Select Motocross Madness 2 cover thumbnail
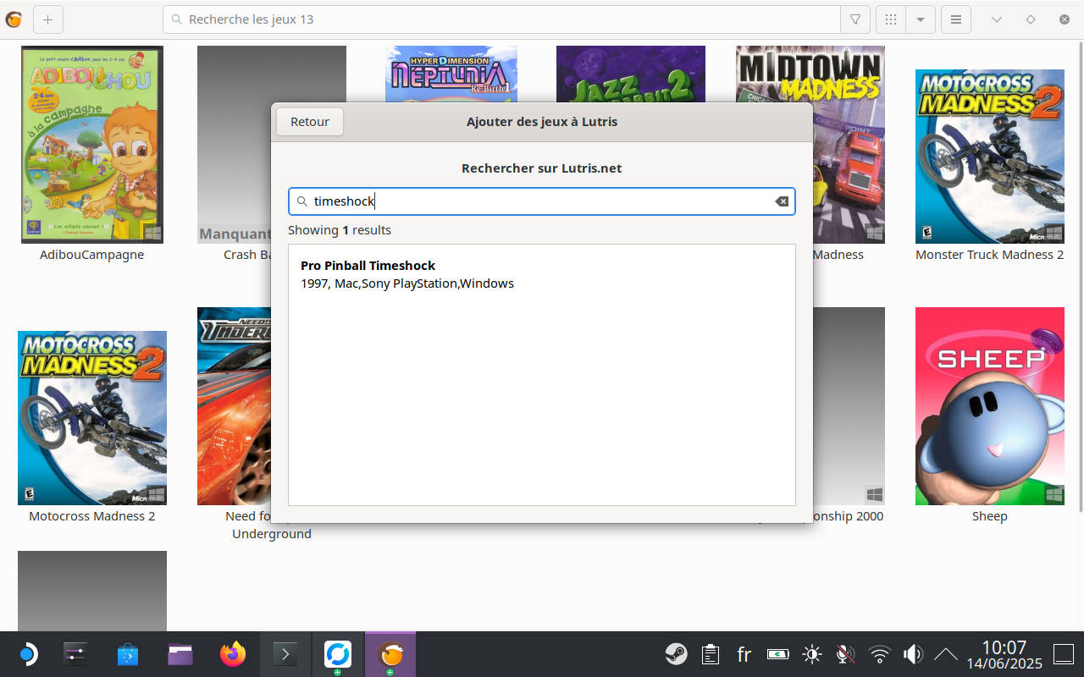 92,418
